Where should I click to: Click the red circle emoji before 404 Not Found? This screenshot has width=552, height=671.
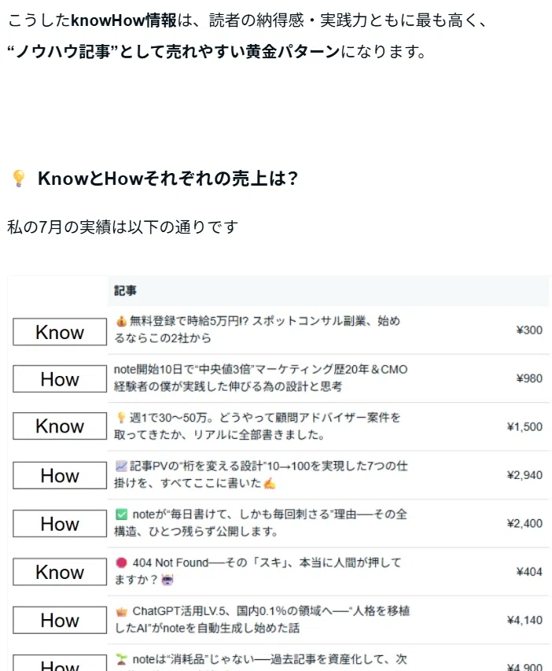pos(122,562)
